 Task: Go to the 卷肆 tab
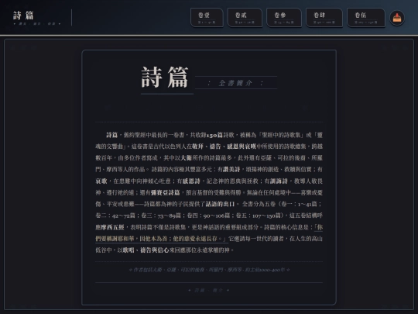point(324,18)
